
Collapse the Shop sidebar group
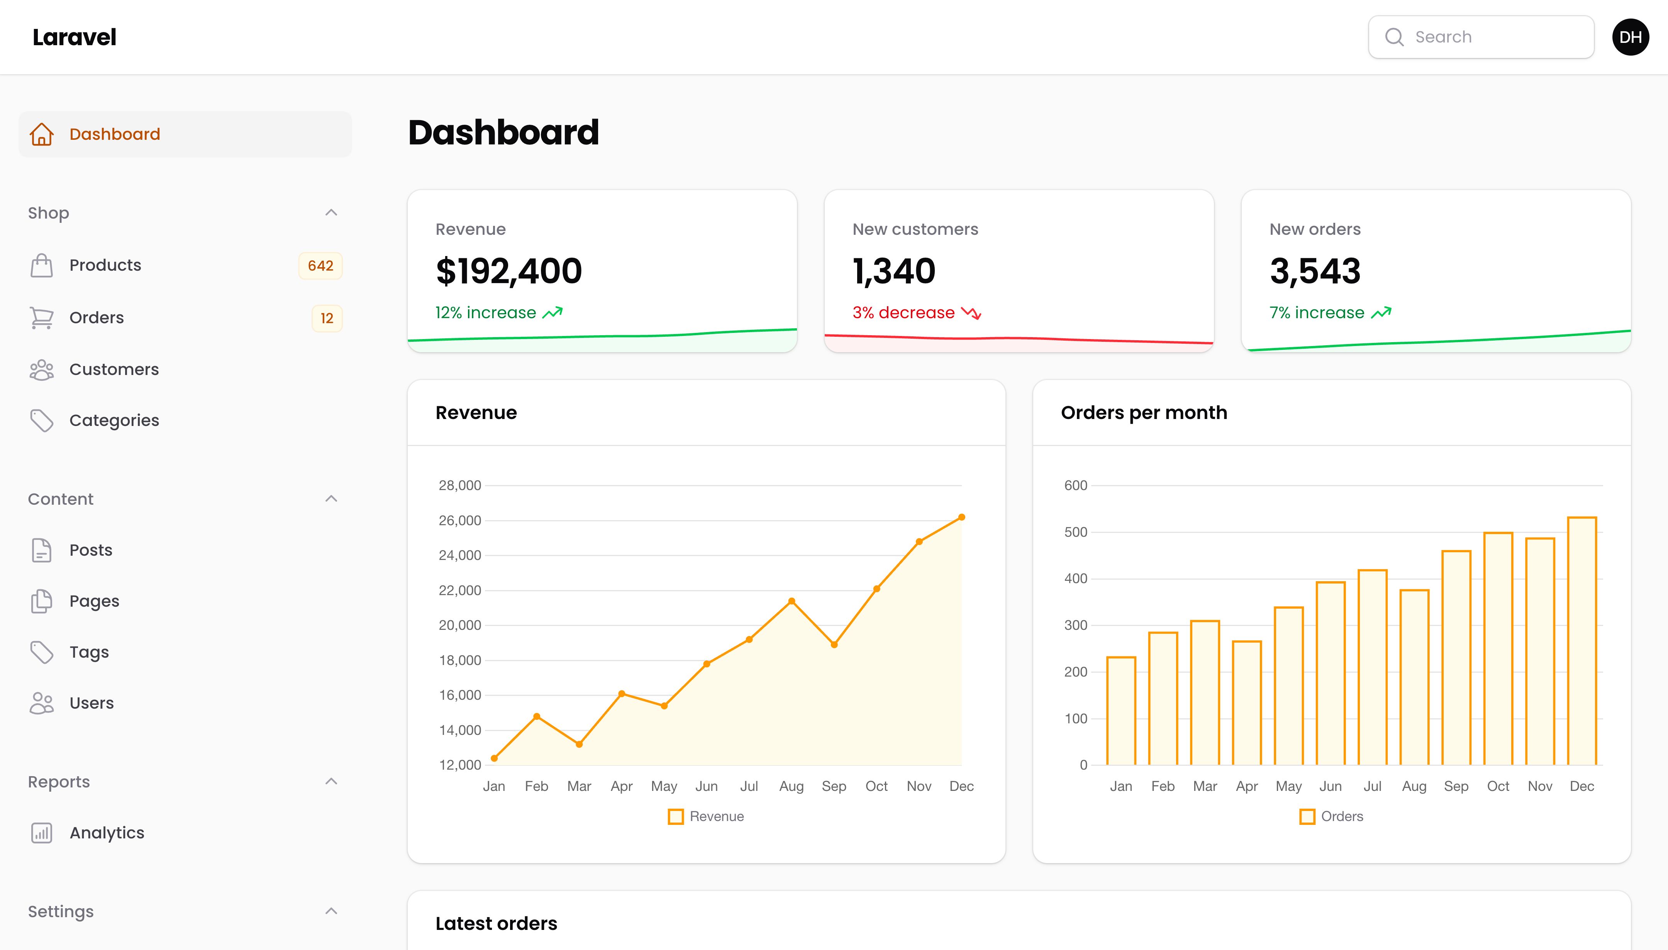pos(331,213)
